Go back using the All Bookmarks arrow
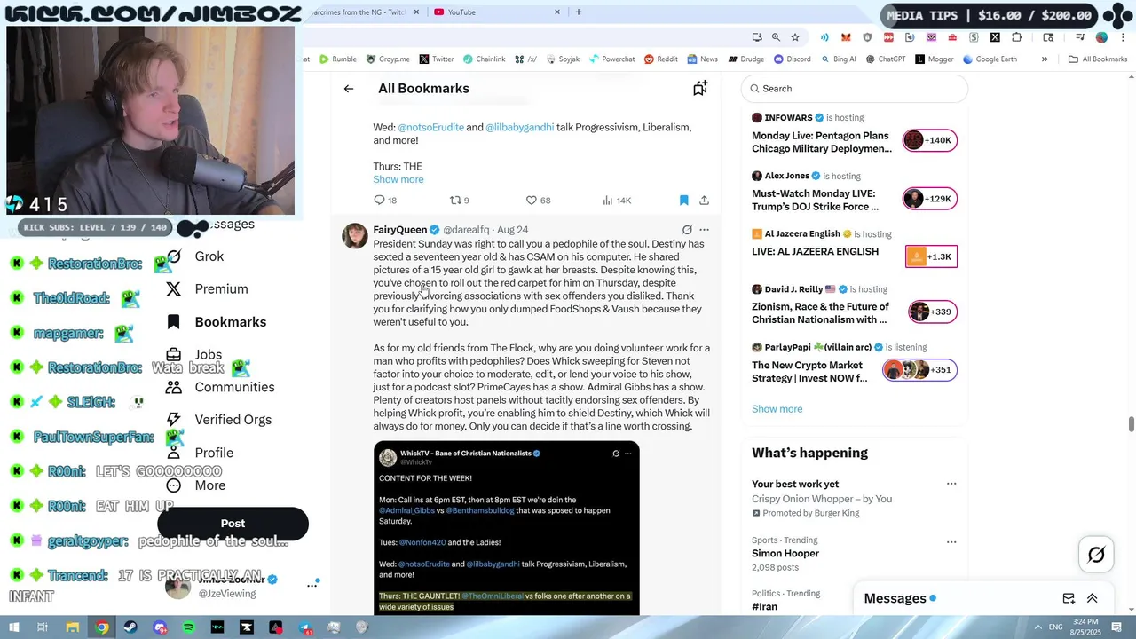 349,89
